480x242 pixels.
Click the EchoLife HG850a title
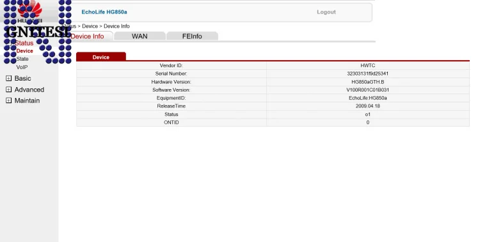104,12
